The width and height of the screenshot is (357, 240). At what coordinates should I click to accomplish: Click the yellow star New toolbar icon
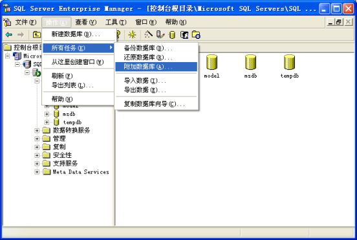[x=132, y=35]
